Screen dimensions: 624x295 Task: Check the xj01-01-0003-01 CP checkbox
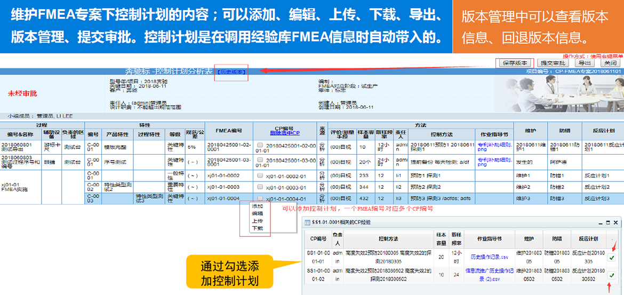click(x=260, y=187)
